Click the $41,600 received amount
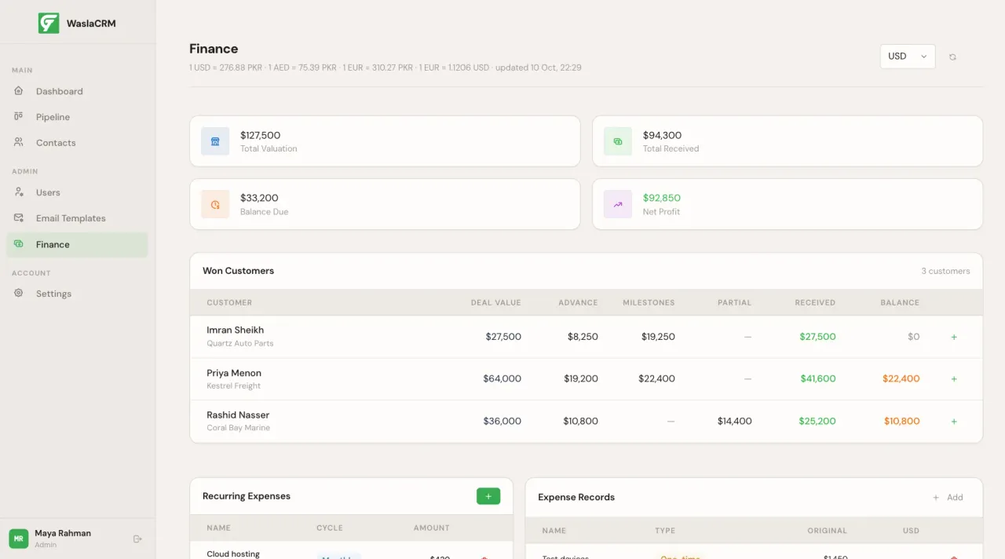 (818, 378)
